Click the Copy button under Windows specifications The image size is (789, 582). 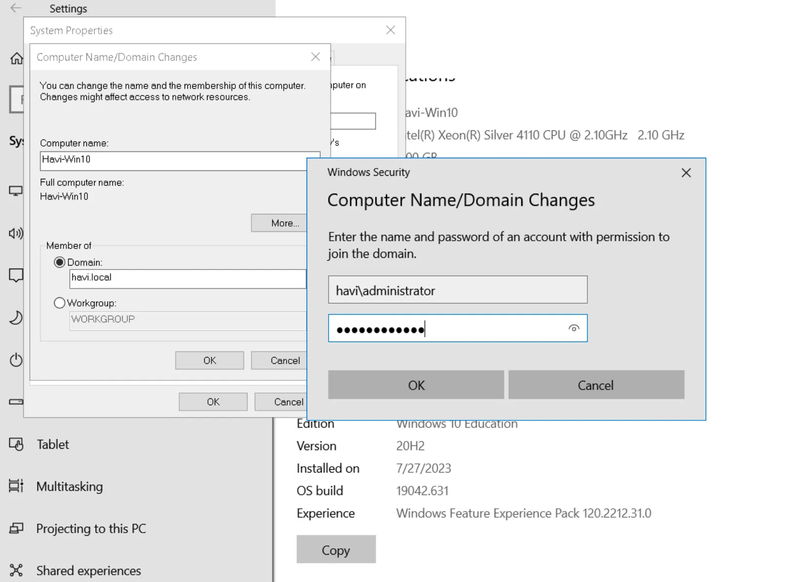336,550
